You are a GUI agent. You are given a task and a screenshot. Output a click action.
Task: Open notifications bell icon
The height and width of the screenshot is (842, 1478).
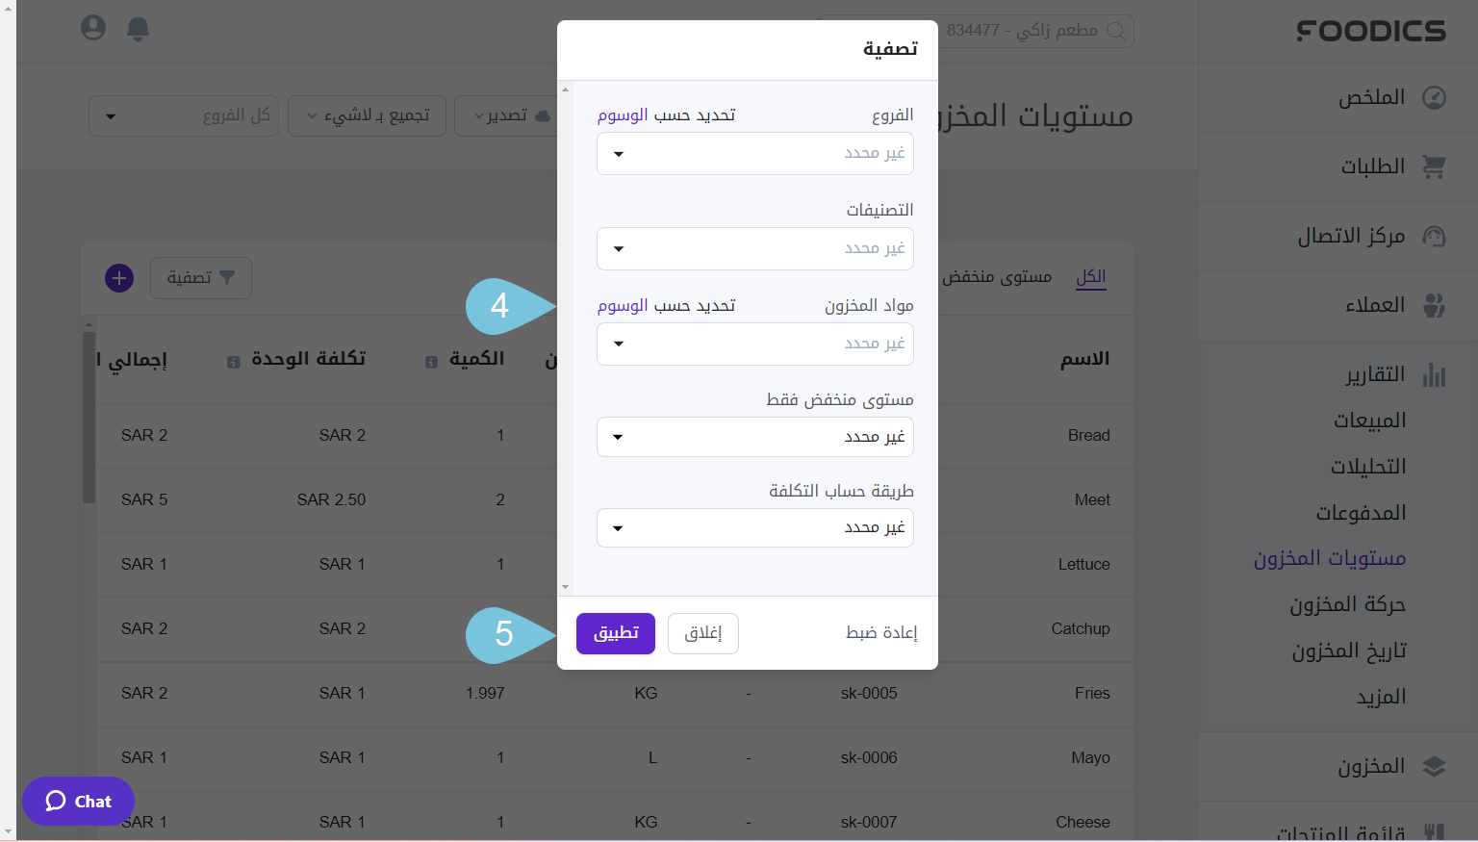point(139,29)
